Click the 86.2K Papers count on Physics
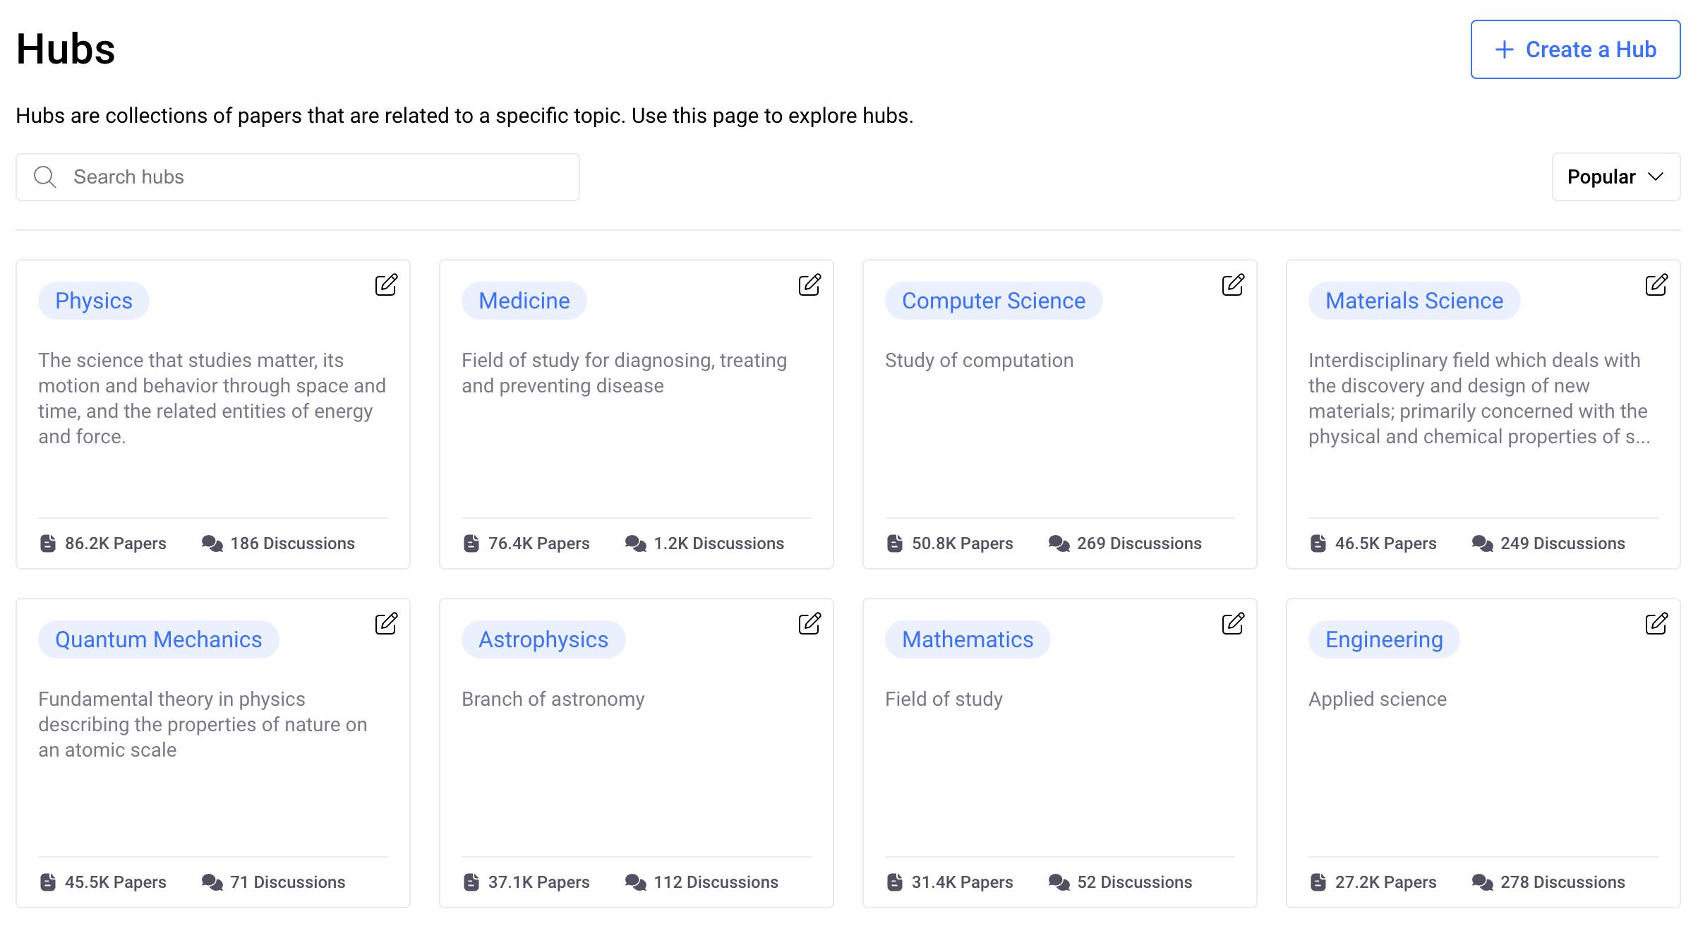 coord(103,543)
